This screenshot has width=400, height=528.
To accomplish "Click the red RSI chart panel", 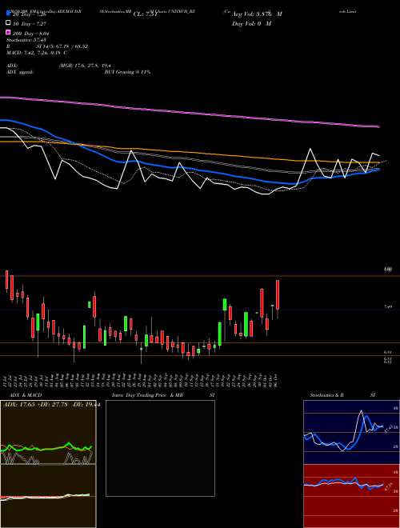I will pyautogui.click(x=351, y=496).
